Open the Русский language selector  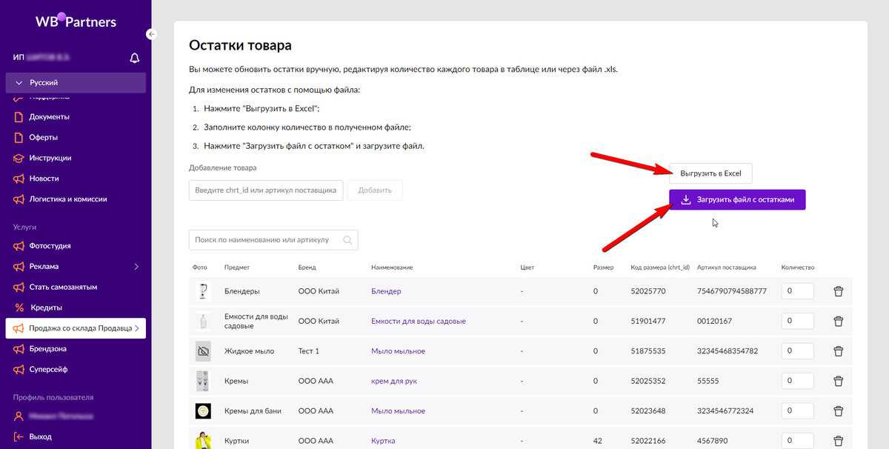click(x=76, y=83)
